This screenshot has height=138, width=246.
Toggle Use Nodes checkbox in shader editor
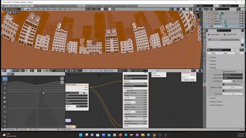[x=105, y=71]
